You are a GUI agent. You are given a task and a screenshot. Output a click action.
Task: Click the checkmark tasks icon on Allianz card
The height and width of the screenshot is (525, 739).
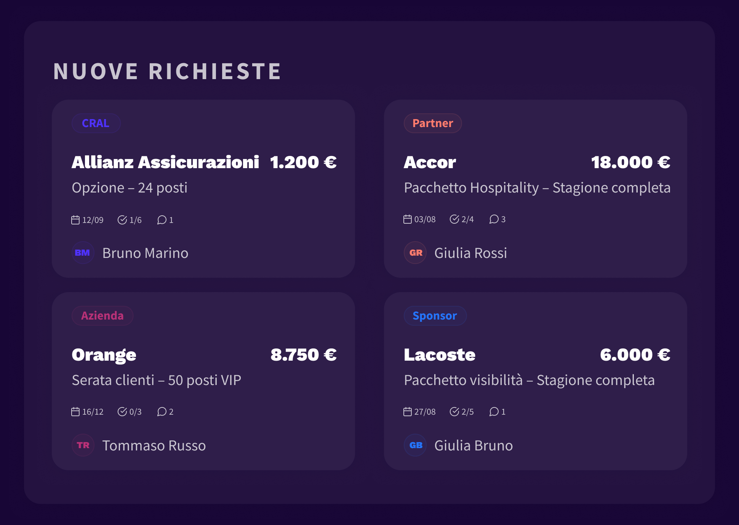tap(122, 220)
